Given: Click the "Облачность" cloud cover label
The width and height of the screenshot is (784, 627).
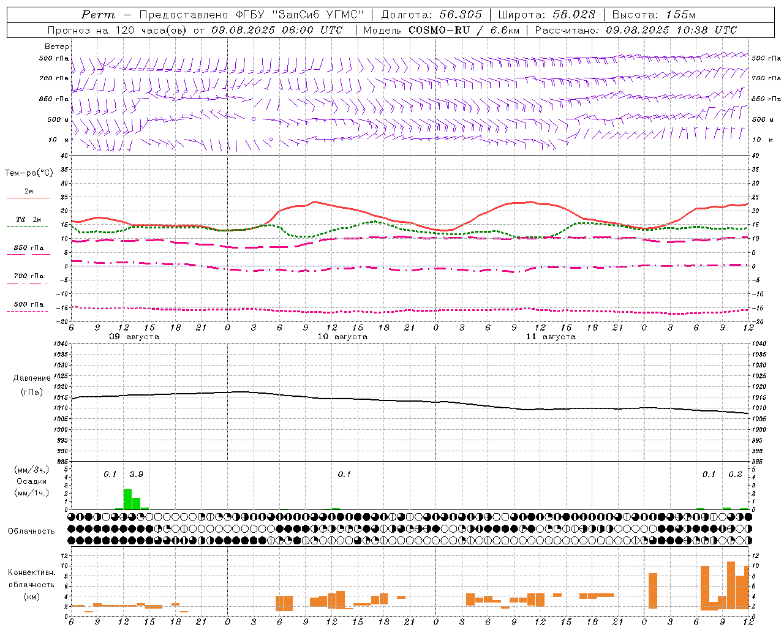Looking at the screenshot, I should [x=31, y=531].
